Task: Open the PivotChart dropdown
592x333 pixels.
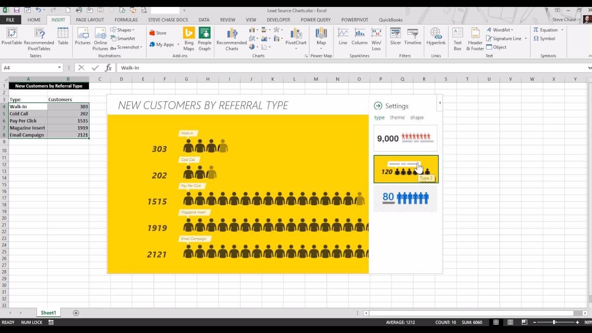Action: [x=296, y=48]
